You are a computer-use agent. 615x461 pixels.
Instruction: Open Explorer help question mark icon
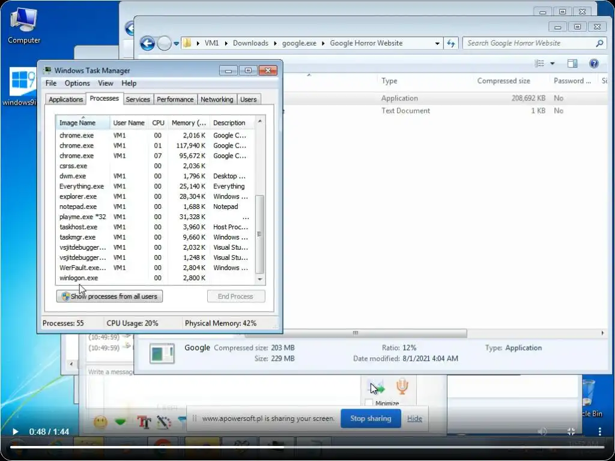tap(594, 64)
